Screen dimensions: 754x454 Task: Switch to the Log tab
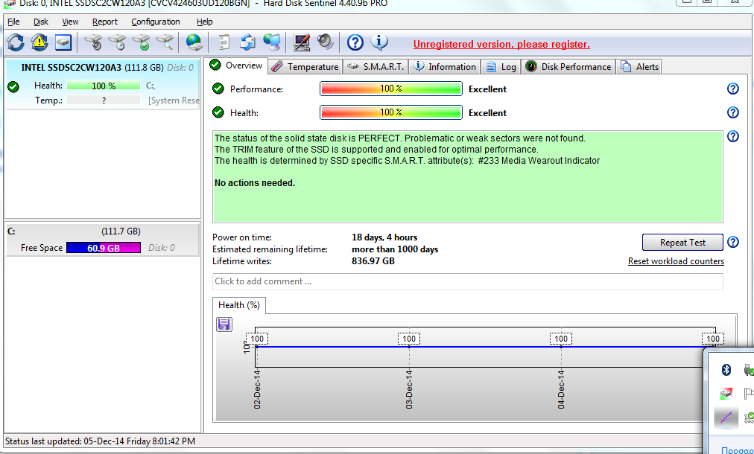(501, 67)
